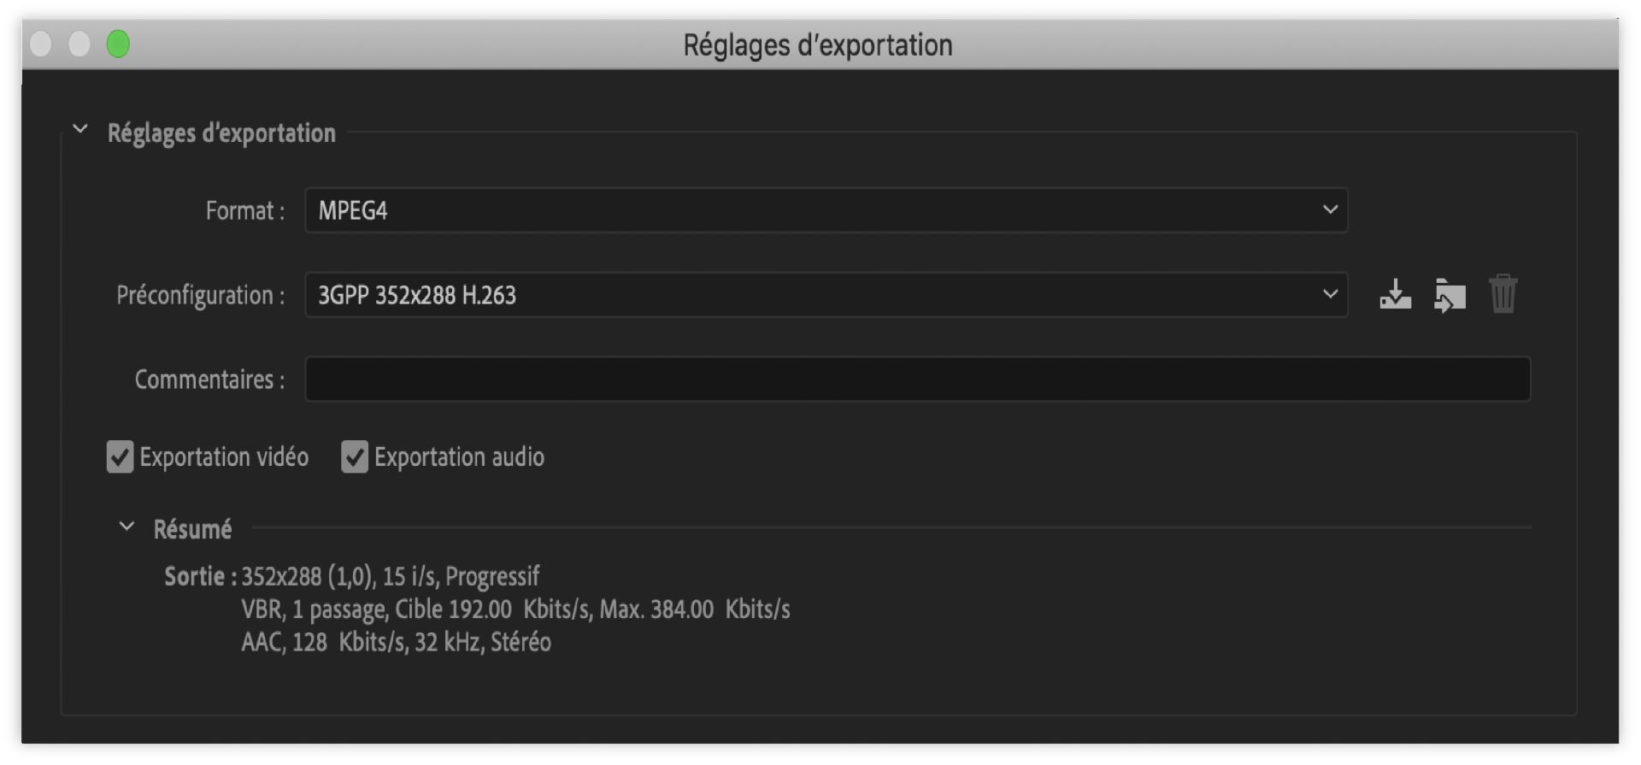Click the "Commentaires :" label
This screenshot has width=1641, height=765.
[x=209, y=380]
